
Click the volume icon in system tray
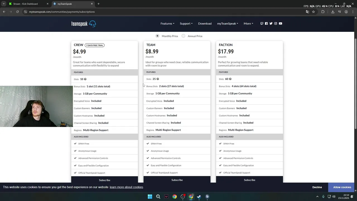pos(334,197)
